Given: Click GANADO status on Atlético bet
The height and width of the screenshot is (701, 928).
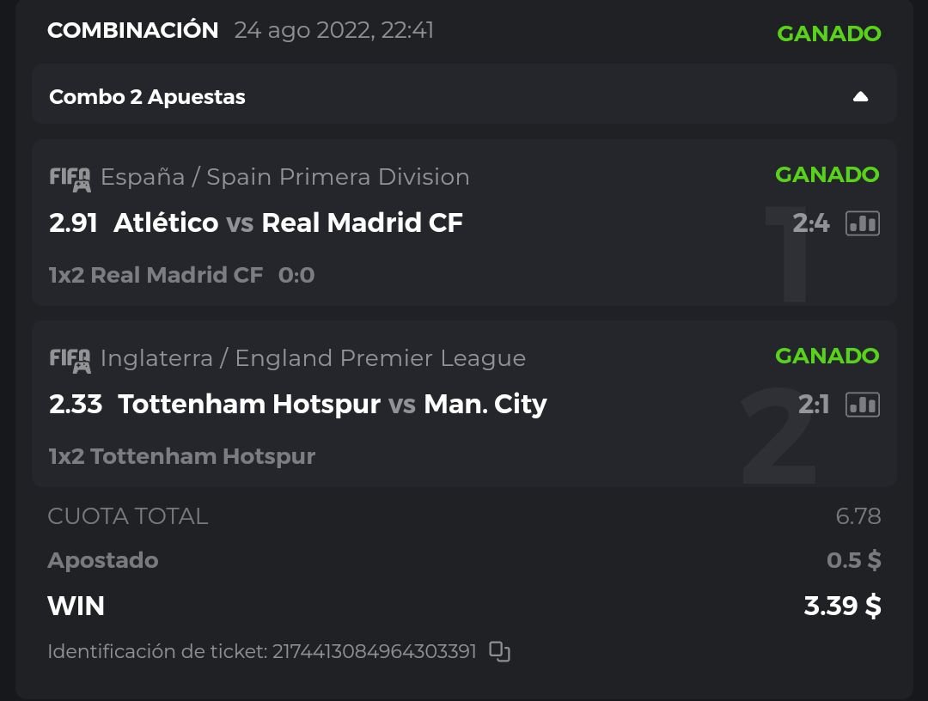Looking at the screenshot, I should tap(827, 174).
